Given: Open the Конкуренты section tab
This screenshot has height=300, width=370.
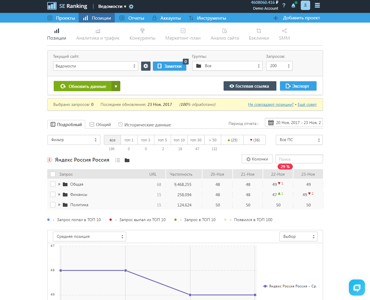Looking at the screenshot, I should coord(142,34).
